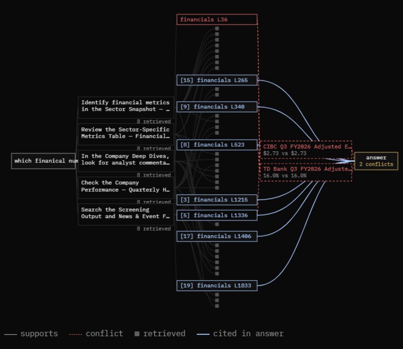Select the '[9] financials L340' node
The width and height of the screenshot is (403, 349).
[x=217, y=107]
